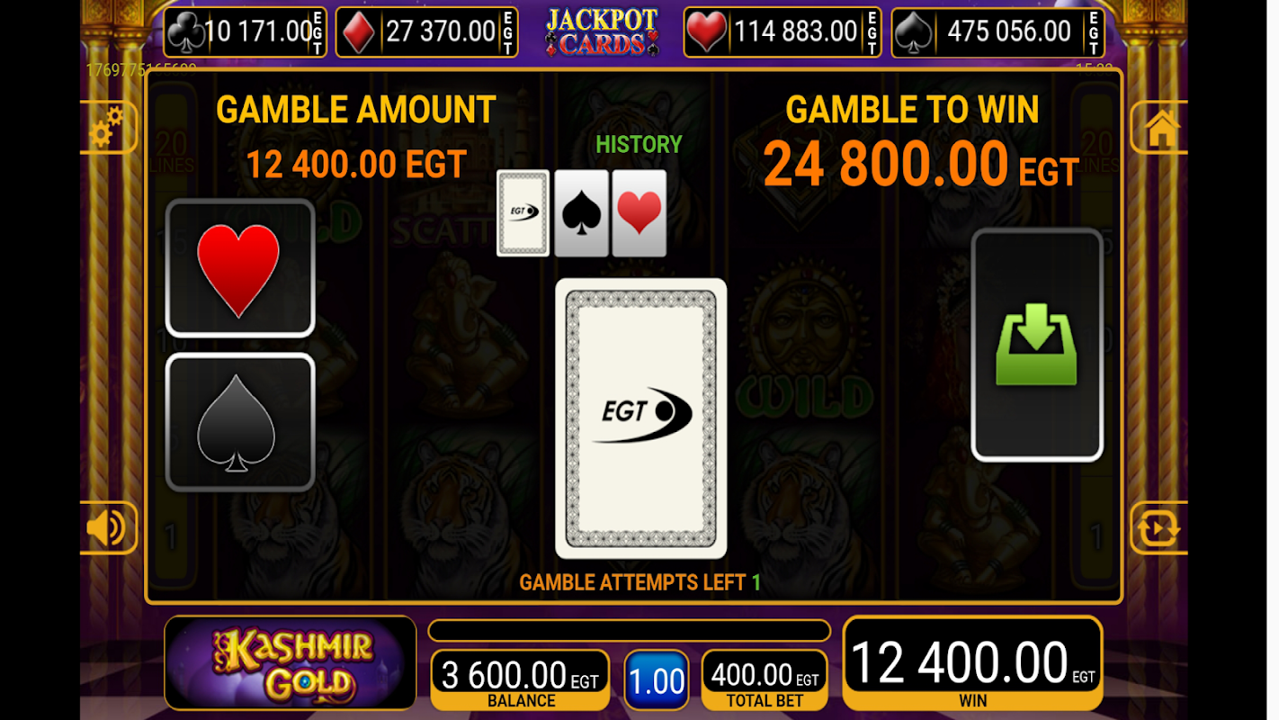Viewport: 1279px width, 720px height.
Task: Select the spade card in history
Action: point(581,213)
